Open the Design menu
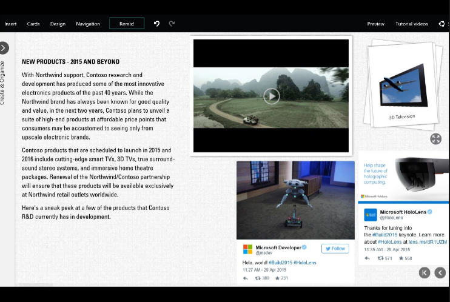The image size is (450, 302). [58, 24]
